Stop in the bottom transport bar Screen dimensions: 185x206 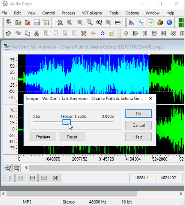click(32, 178)
